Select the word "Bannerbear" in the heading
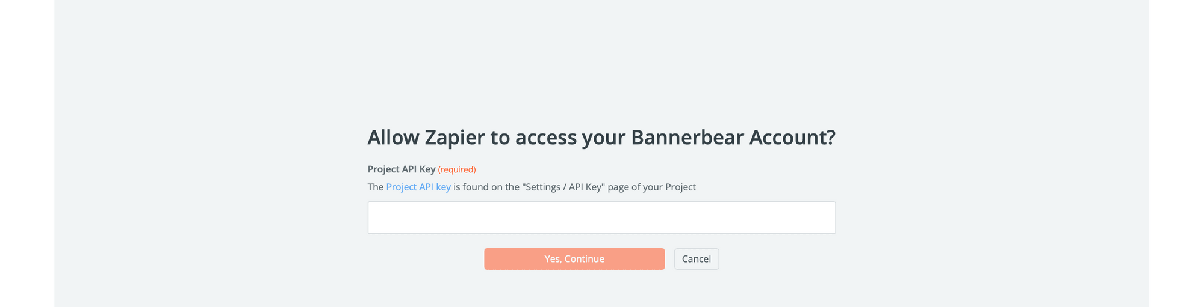The width and height of the screenshot is (1204, 307). (687, 138)
